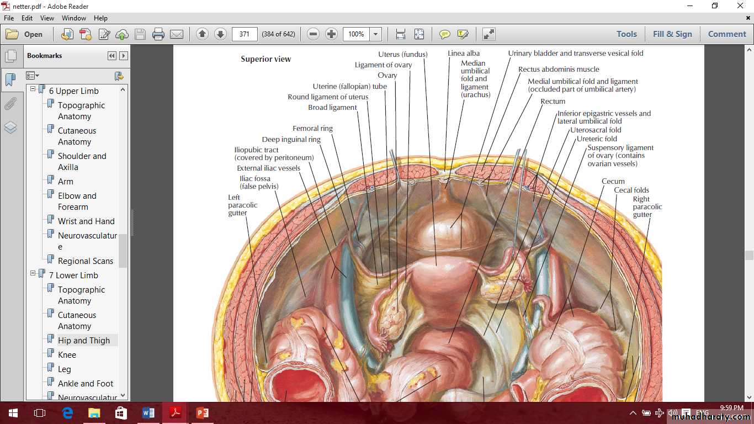Go to next page with down arrow
Viewport: 754px width, 424px height.
pos(220,34)
